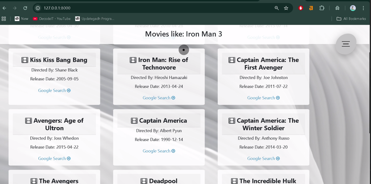Click the Captain America: The Winter Soldier title

pyautogui.click(x=268, y=124)
